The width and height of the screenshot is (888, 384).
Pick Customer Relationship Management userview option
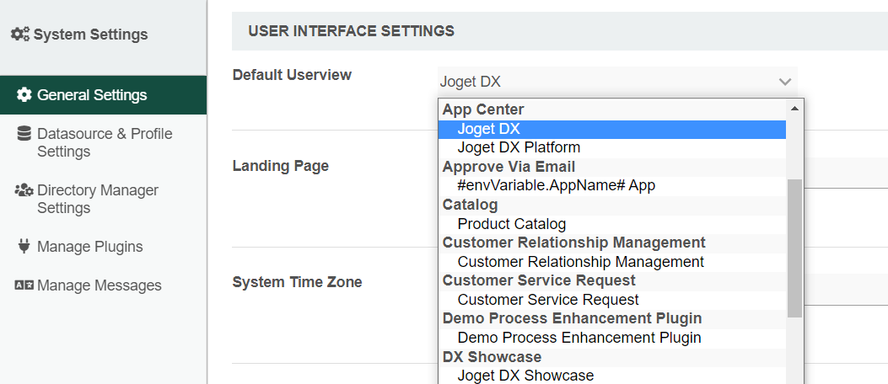[x=580, y=262]
